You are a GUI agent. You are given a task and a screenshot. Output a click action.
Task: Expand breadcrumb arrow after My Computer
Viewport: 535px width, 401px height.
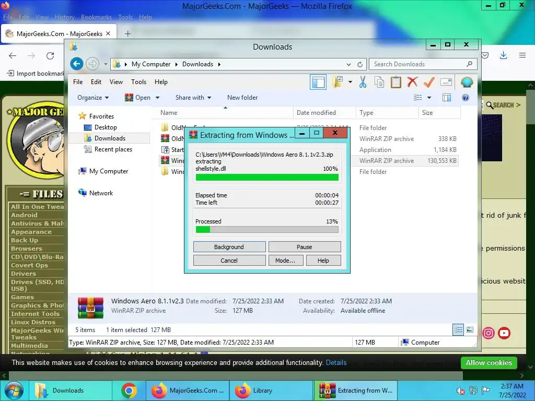[x=177, y=64]
